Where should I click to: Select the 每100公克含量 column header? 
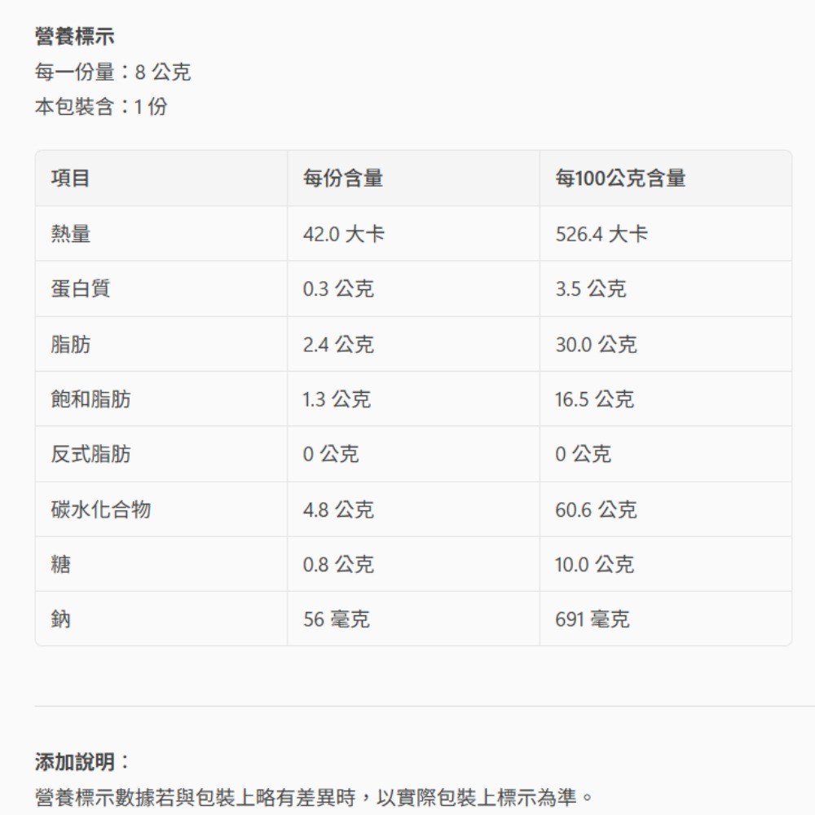click(x=620, y=178)
